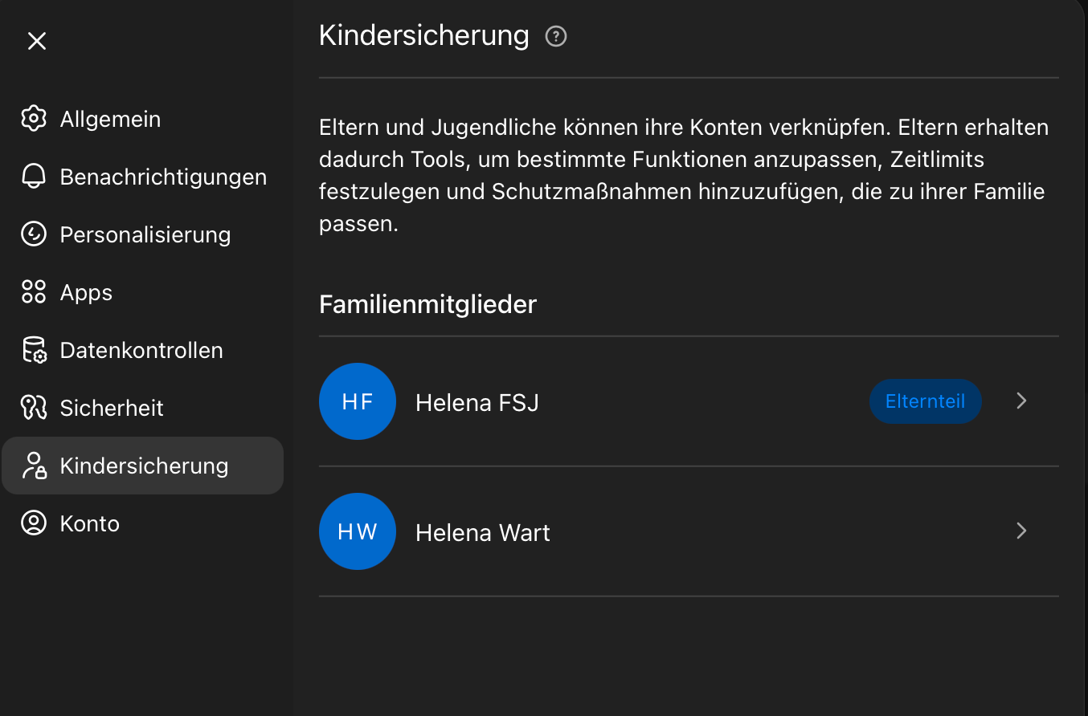This screenshot has width=1088, height=716.
Task: Click the Konto profile icon
Action: tap(34, 523)
